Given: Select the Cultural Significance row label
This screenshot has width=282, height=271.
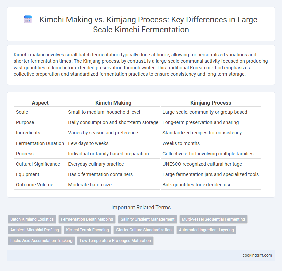Looking at the screenshot, I should [x=38, y=164].
